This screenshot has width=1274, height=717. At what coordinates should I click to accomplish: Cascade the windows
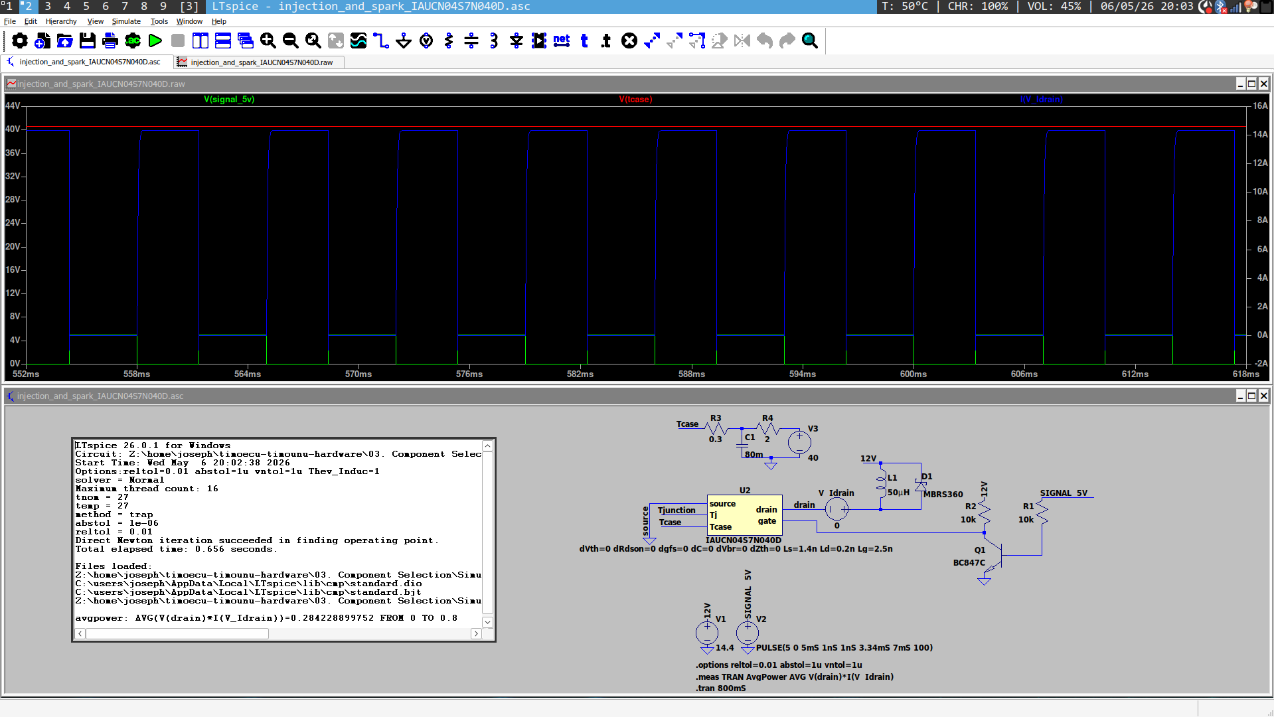pyautogui.click(x=246, y=41)
